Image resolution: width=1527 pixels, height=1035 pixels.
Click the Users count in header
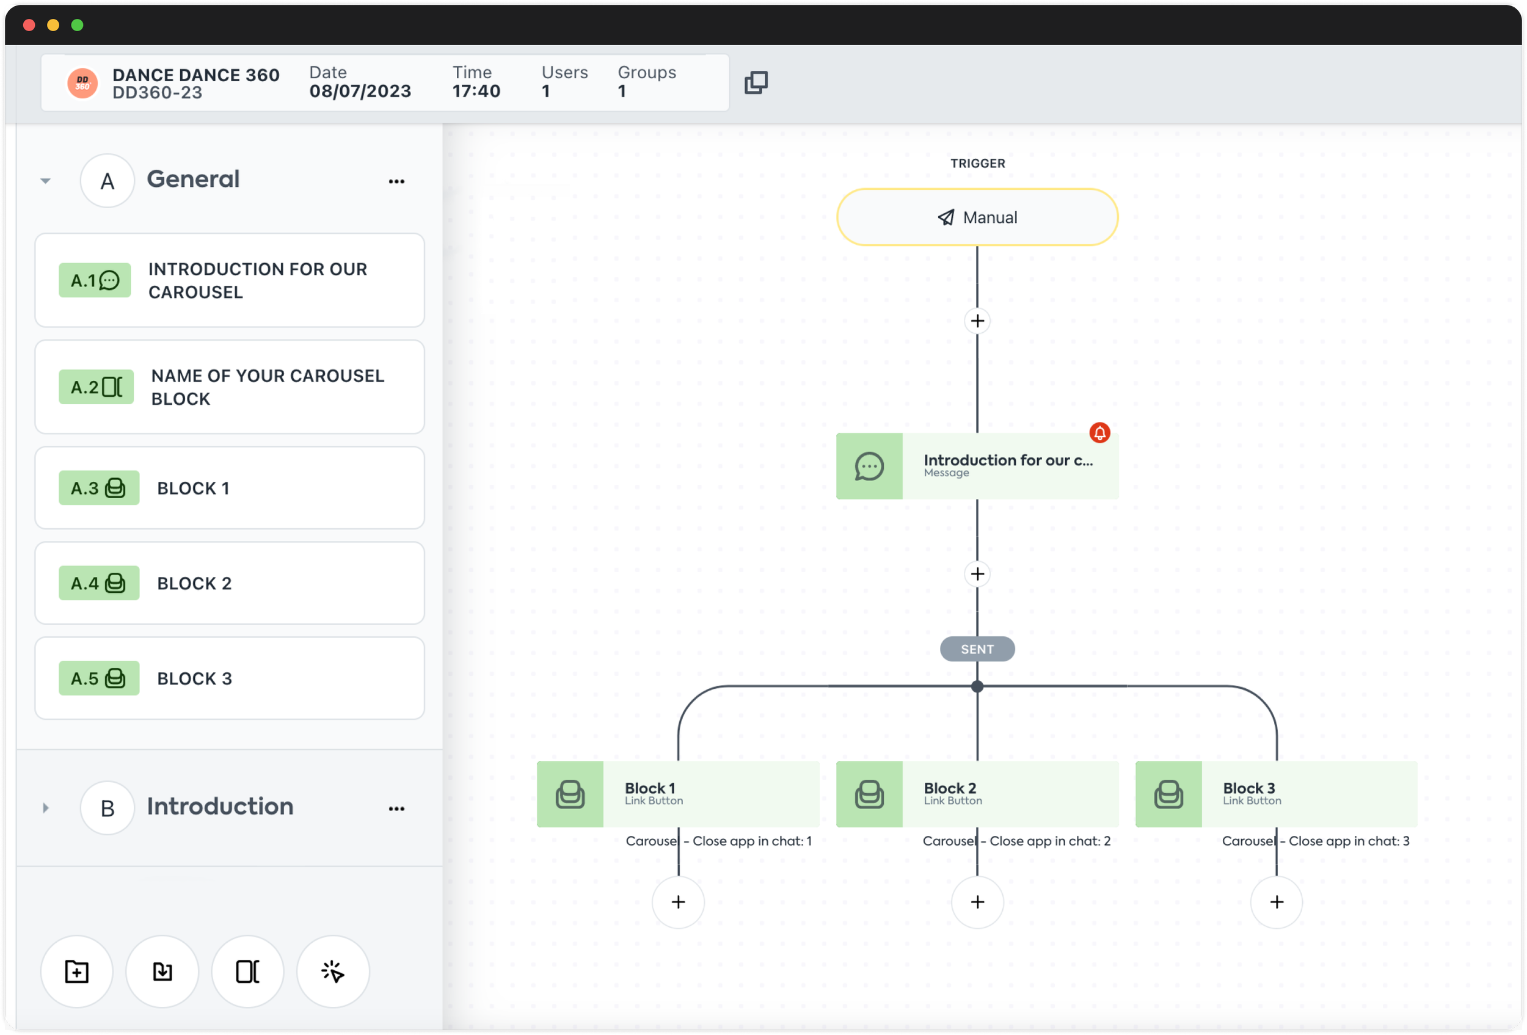point(546,91)
